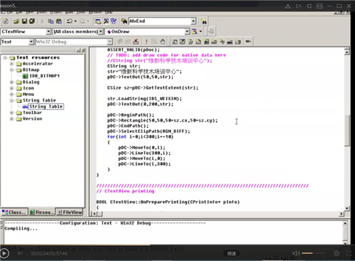Click the editor horizontal scrollbar right arrow
This screenshot has height=261, width=355.
point(341,214)
